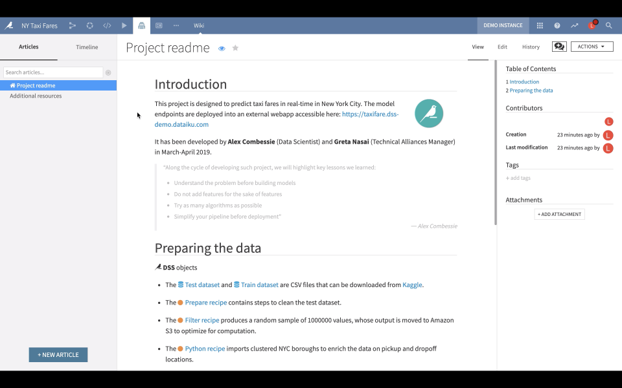Open the help question mark icon
The height and width of the screenshot is (388, 622).
pos(557,25)
